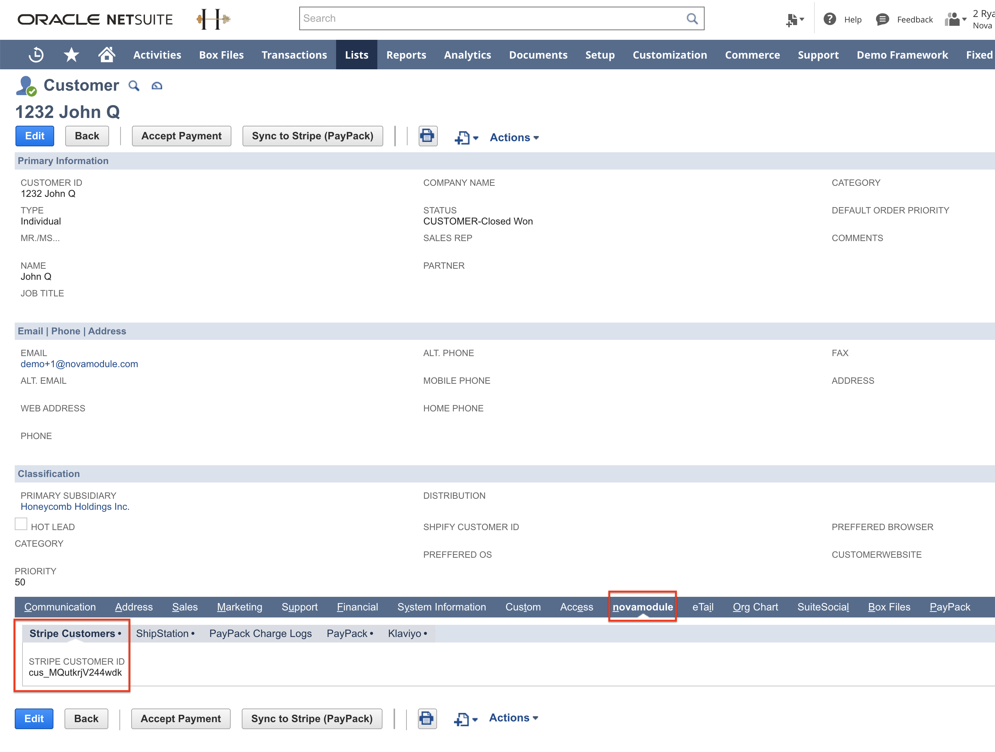Click the search magnifier in the global search
Viewport: 995px width, 752px height.
tap(692, 18)
